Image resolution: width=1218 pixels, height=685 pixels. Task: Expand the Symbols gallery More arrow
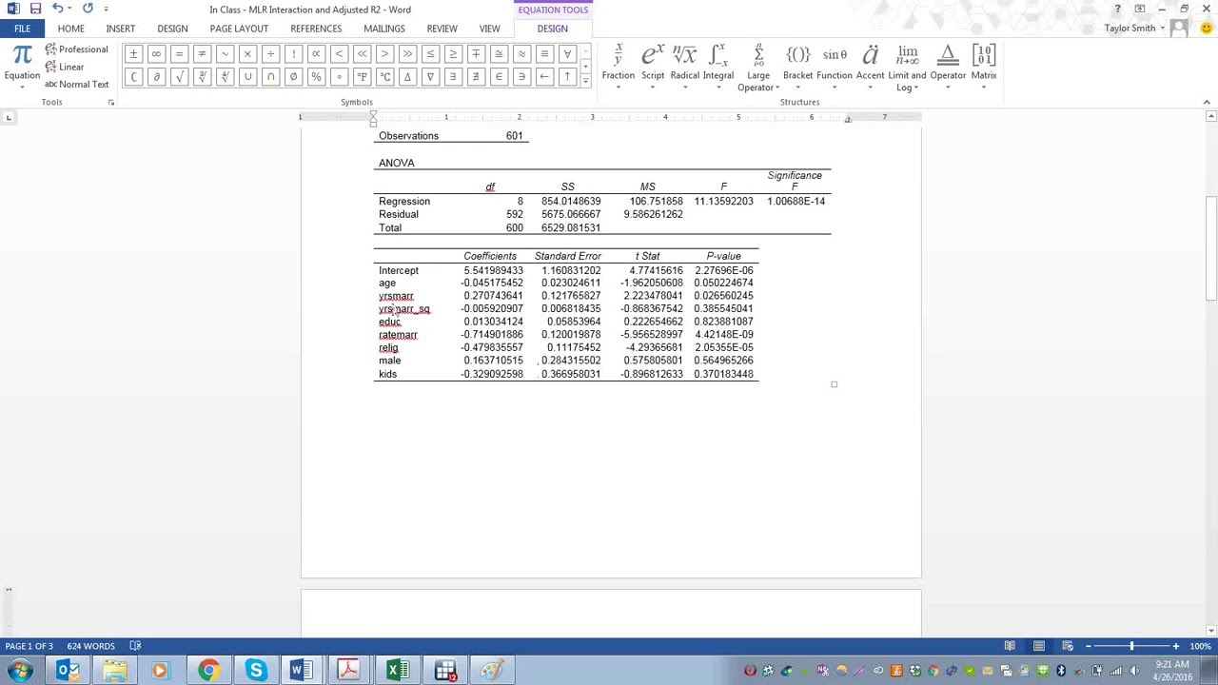click(585, 81)
